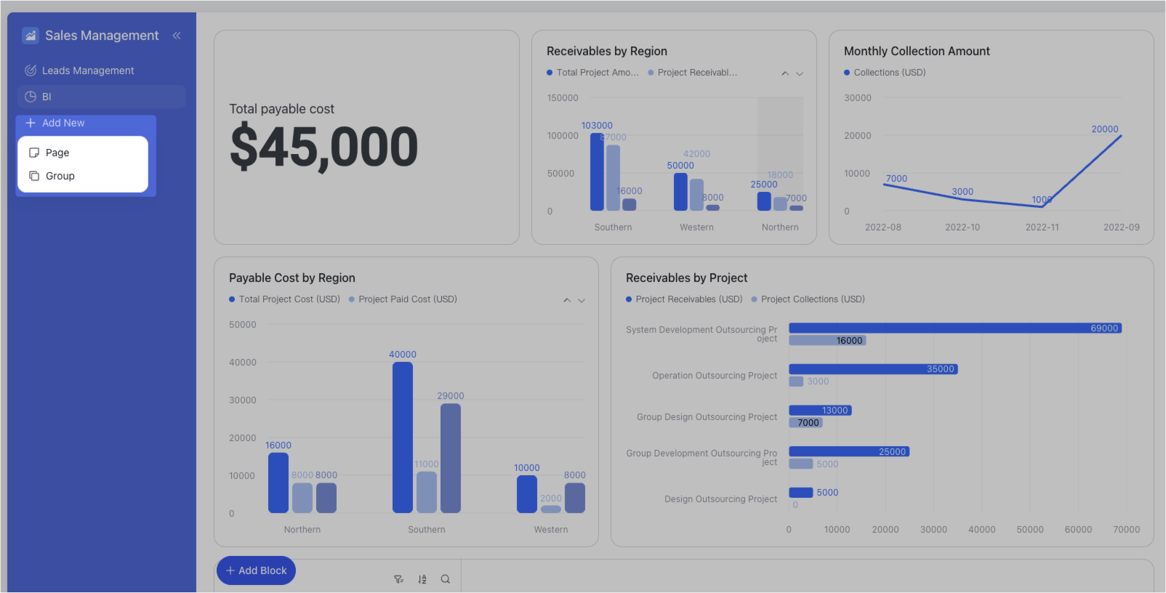Click the Payable Cost by Region title
Screen dimensions: 1166x593
(x=291, y=278)
